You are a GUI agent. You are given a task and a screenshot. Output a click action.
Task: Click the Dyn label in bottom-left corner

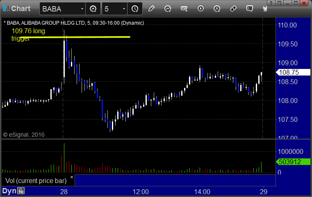tap(9, 191)
